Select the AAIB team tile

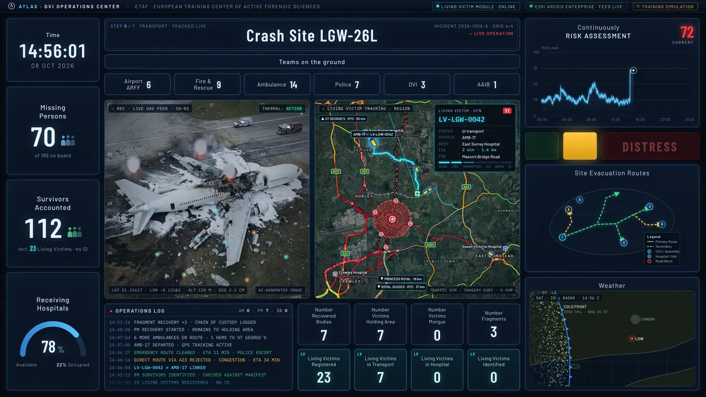[x=487, y=84]
